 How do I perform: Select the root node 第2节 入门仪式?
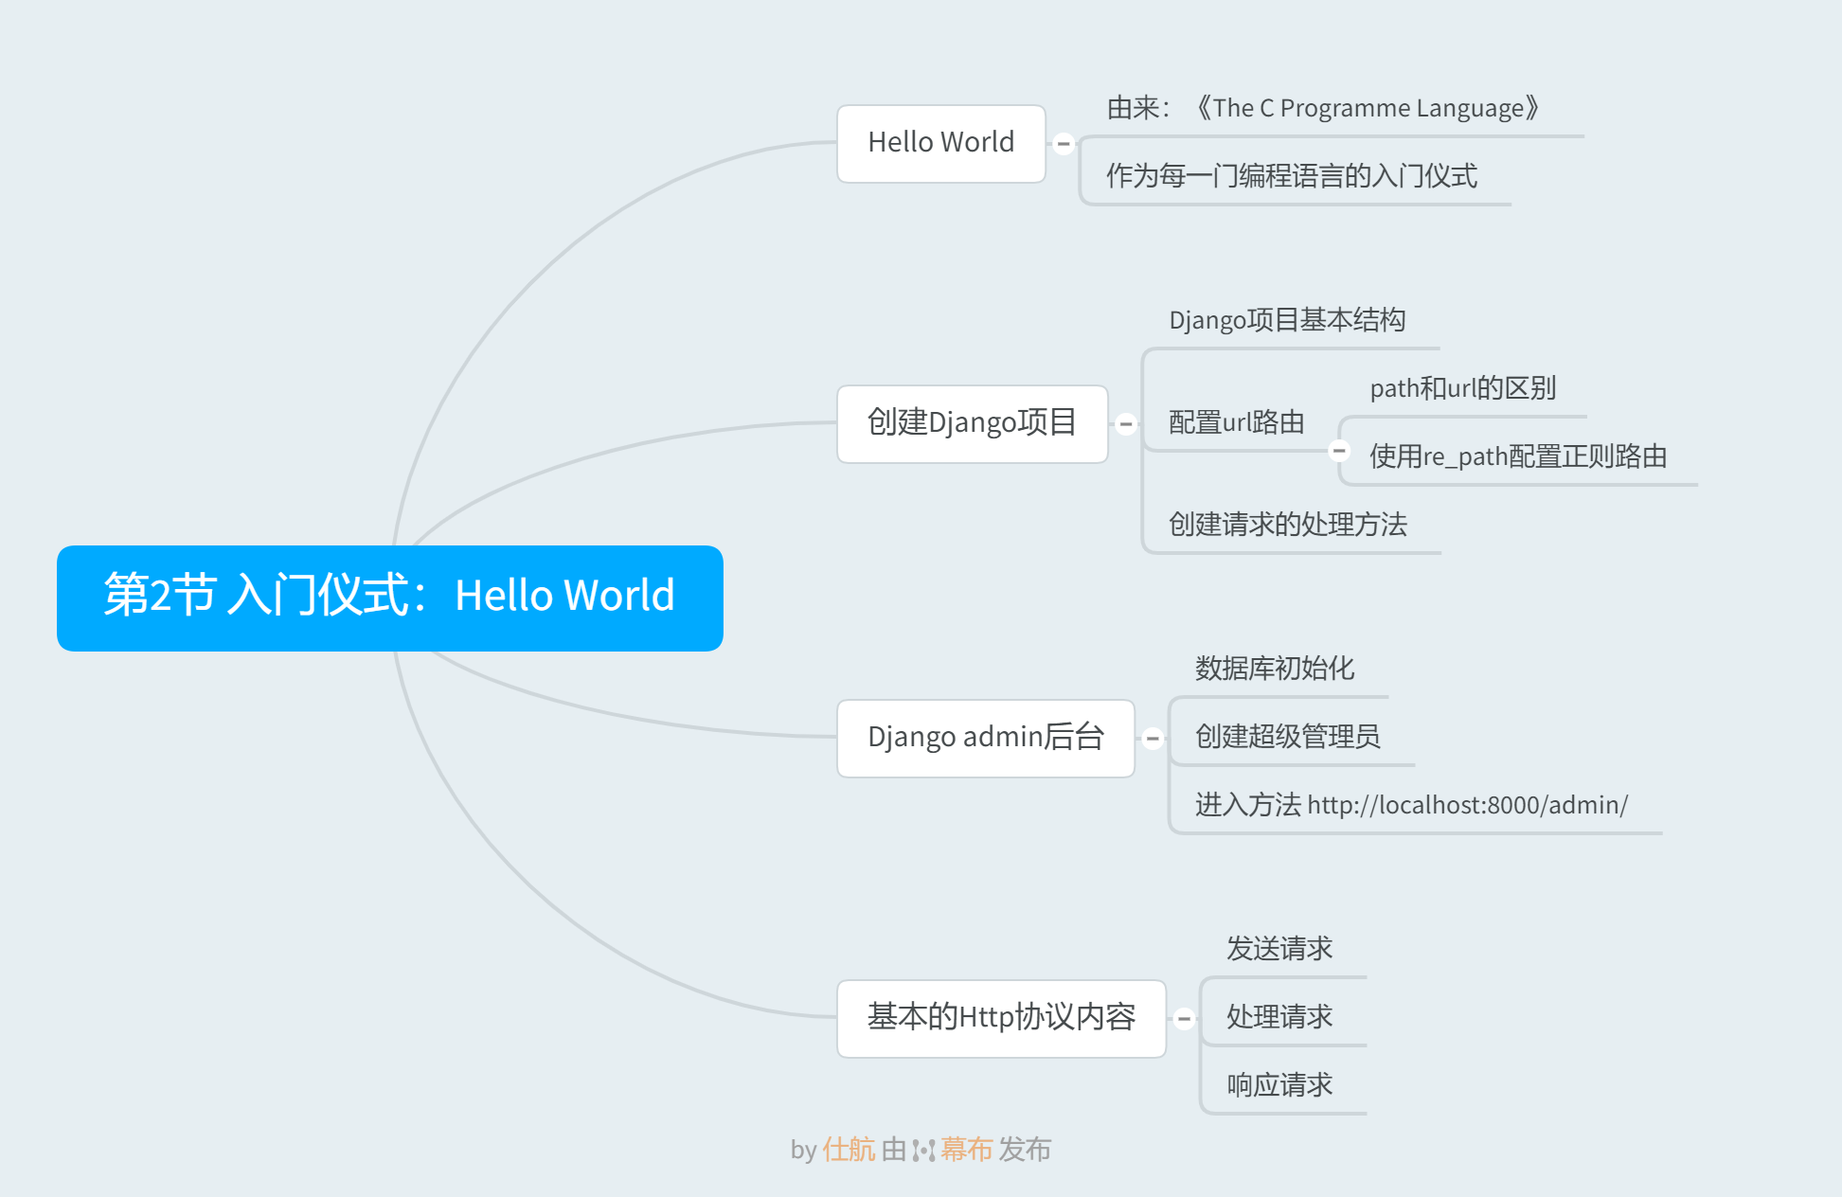click(x=390, y=598)
